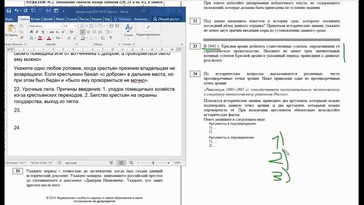Toggle superscript (x²) formatting
The height and width of the screenshot is (205, 364).
coord(63,32)
